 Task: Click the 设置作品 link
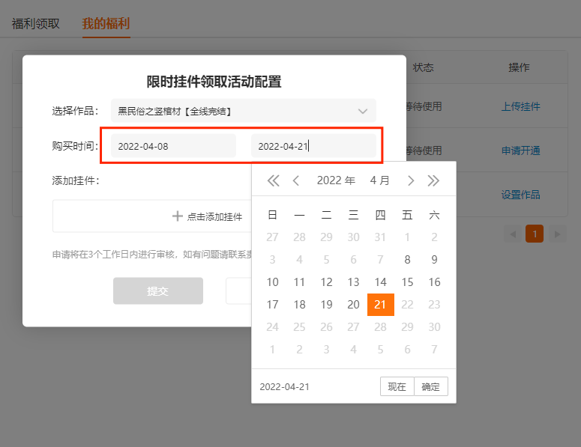520,195
